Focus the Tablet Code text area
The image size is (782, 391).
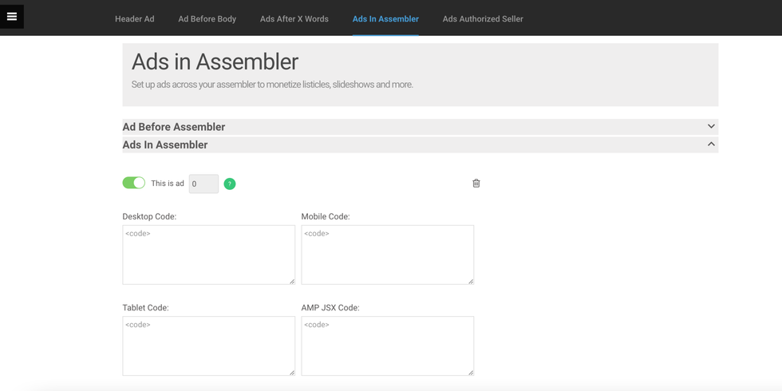[208, 346]
